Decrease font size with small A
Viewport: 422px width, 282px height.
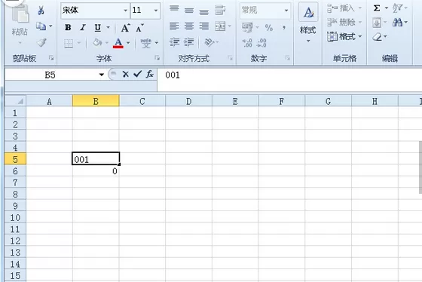pyautogui.click(x=139, y=28)
